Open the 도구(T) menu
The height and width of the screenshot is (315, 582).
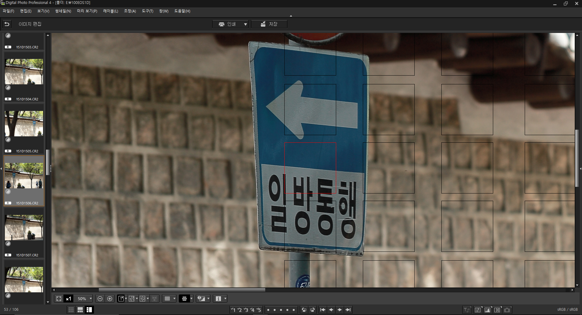(x=148, y=11)
